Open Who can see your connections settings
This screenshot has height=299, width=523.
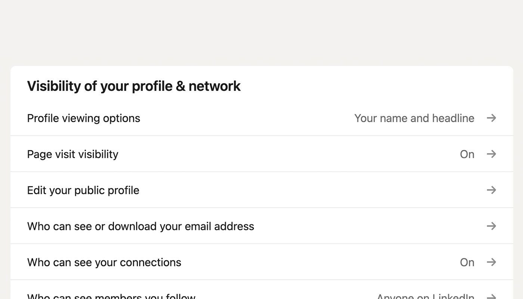coord(103,262)
